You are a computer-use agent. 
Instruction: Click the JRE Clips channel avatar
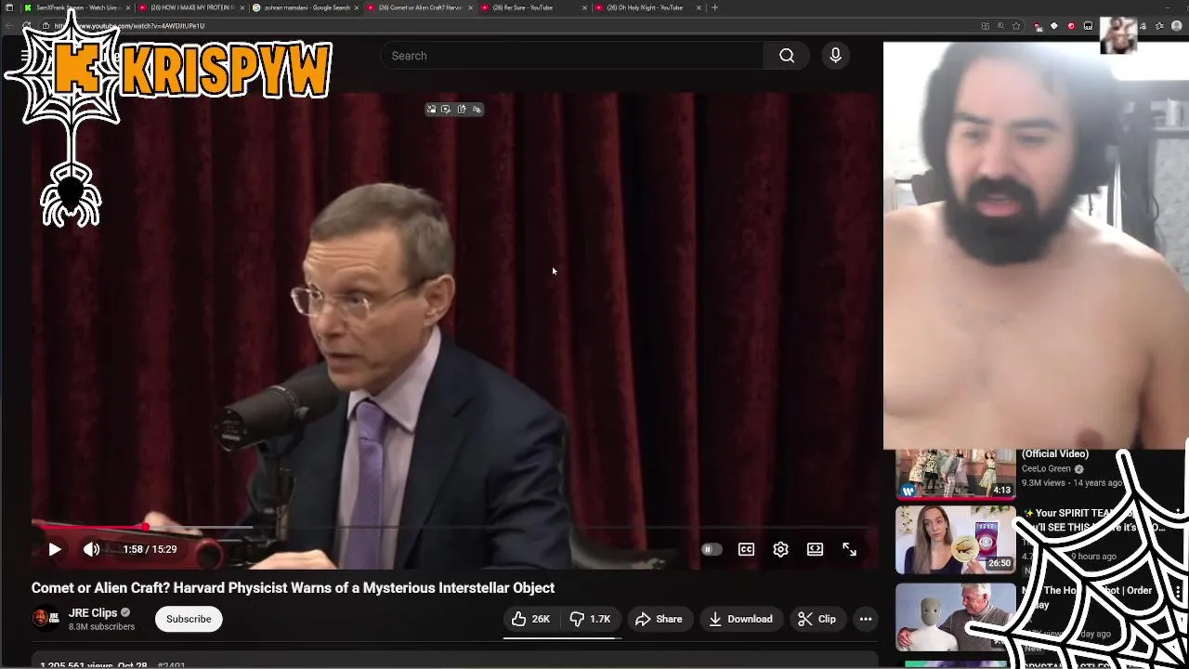point(46,619)
